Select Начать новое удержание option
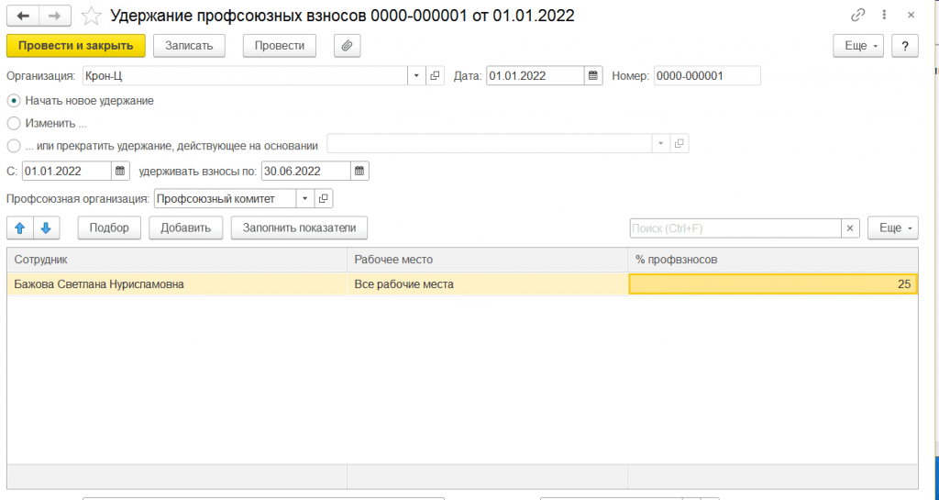The image size is (939, 500). click(13, 101)
